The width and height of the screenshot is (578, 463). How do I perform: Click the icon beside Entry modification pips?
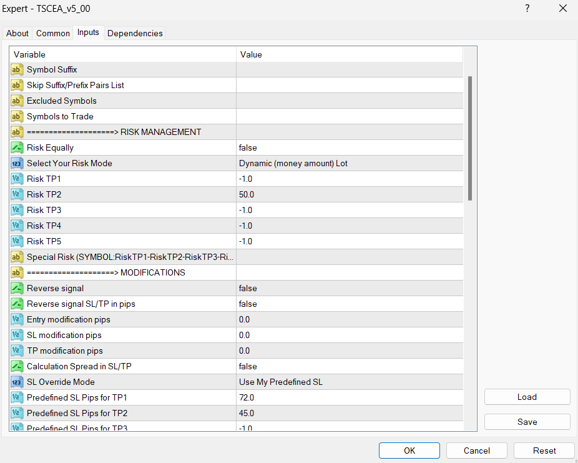(x=17, y=319)
